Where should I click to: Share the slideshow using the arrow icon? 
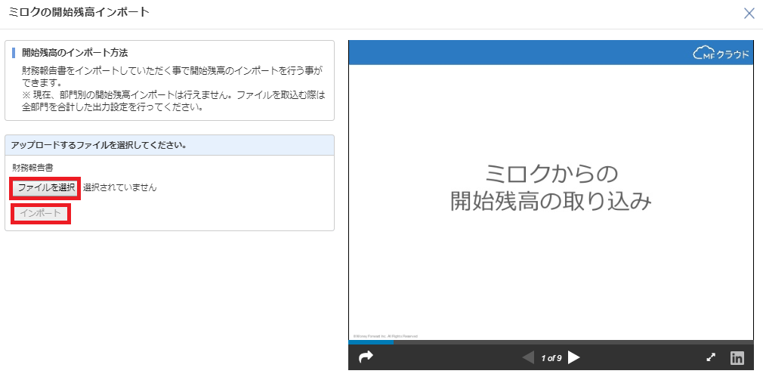[366, 357]
